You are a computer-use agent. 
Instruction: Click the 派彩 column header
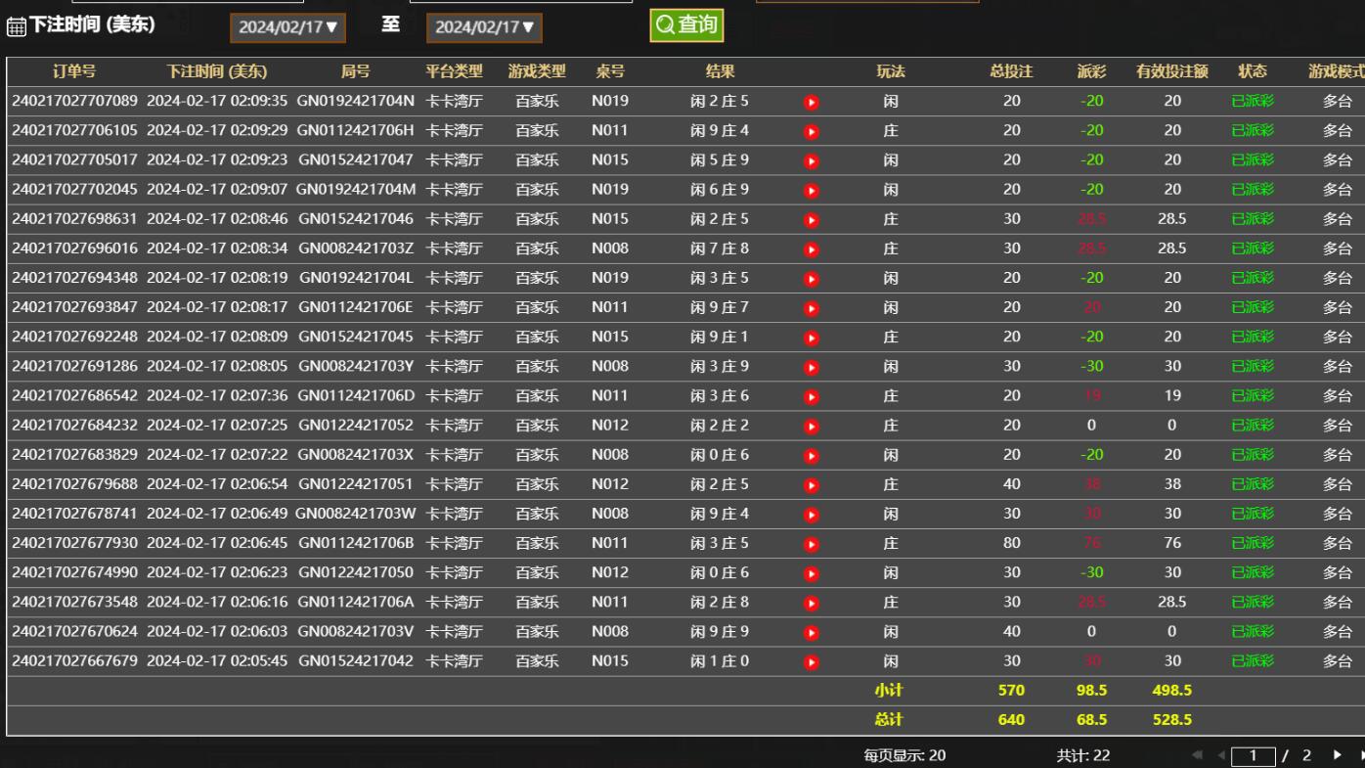(1091, 71)
